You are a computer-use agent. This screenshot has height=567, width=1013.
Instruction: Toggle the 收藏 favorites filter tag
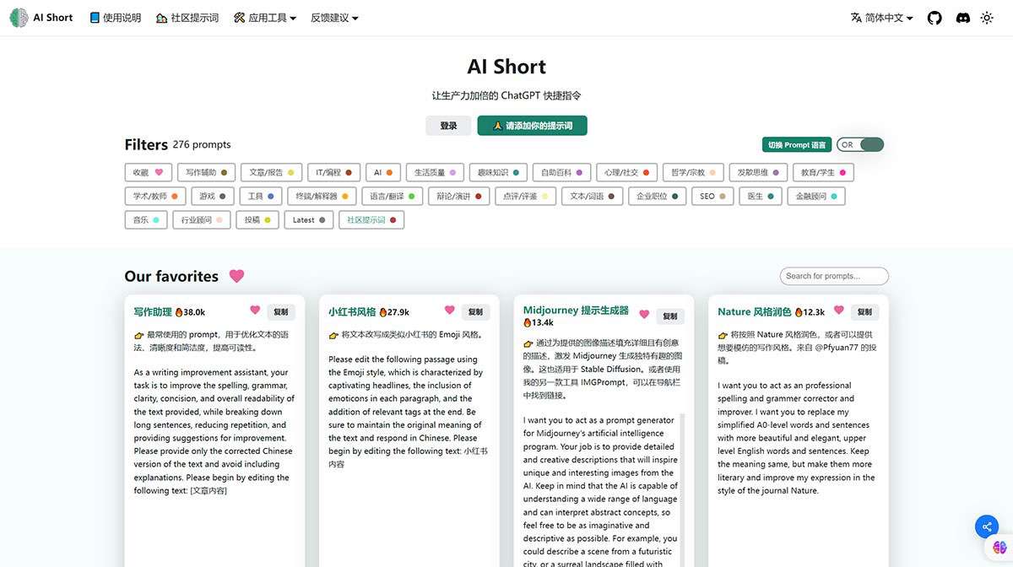coord(148,172)
